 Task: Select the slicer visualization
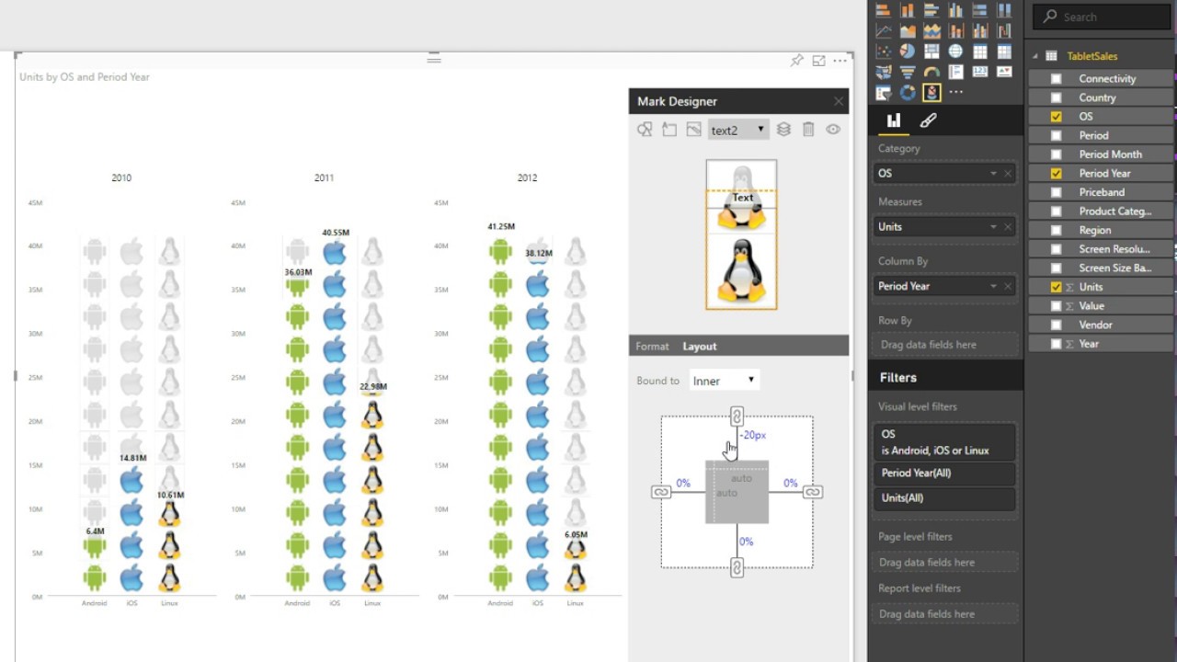coord(884,92)
